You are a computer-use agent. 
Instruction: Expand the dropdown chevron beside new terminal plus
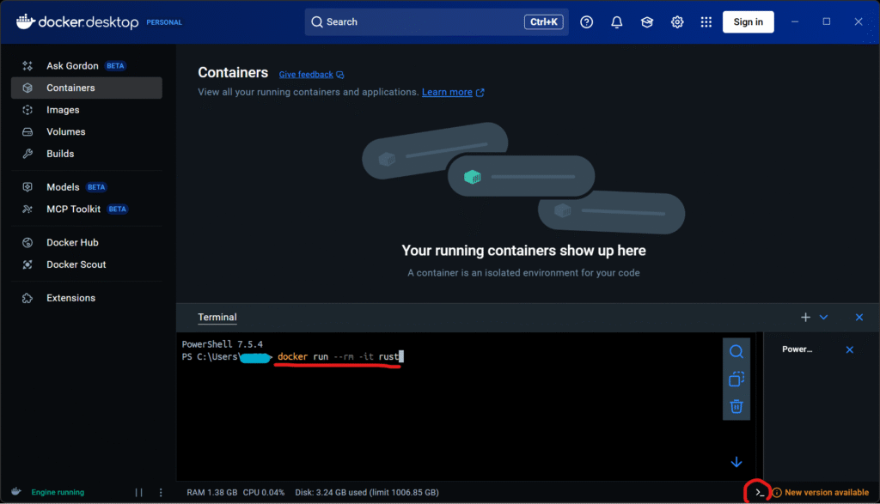click(824, 318)
